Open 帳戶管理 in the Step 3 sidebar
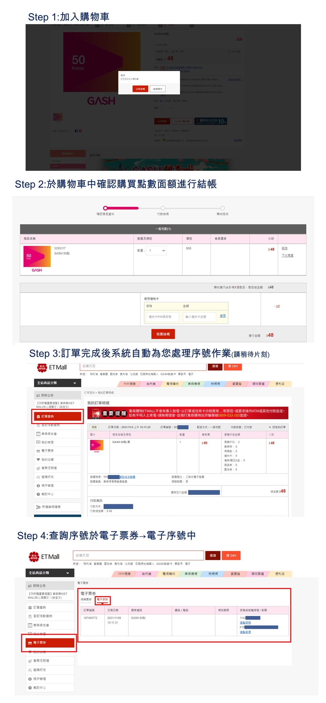326x703 pixels. [x=47, y=485]
